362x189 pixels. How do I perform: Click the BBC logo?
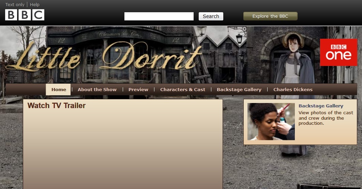[x=25, y=15]
